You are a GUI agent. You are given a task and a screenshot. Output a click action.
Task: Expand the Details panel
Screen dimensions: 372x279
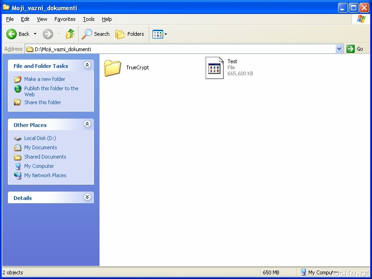[x=87, y=197]
